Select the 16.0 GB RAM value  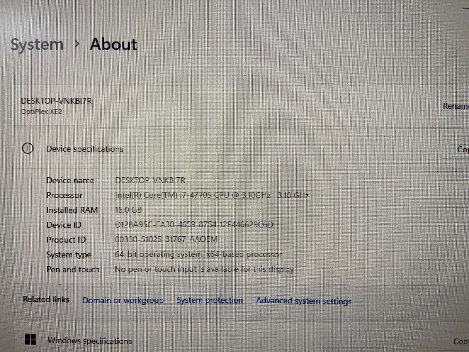point(128,210)
